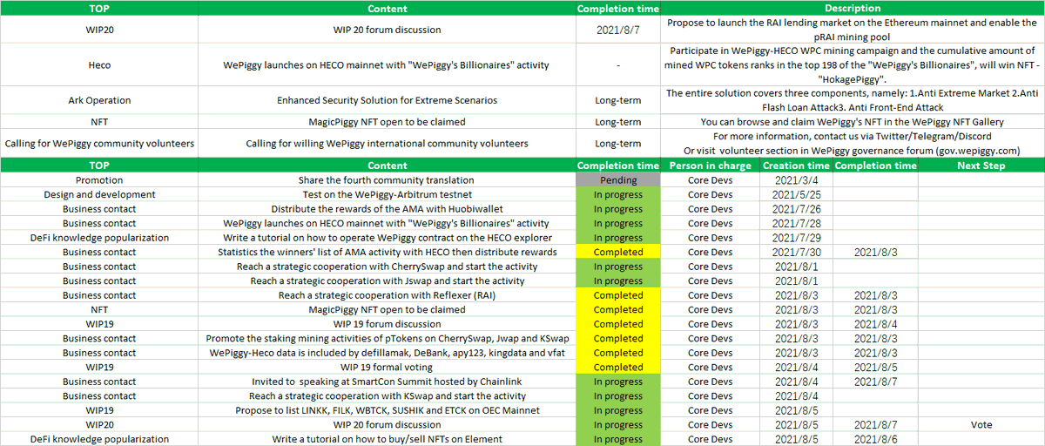The image size is (1045, 446).
Task: Select 'Calling for willing WePiggy international community volunteers'
Action: click(x=388, y=143)
